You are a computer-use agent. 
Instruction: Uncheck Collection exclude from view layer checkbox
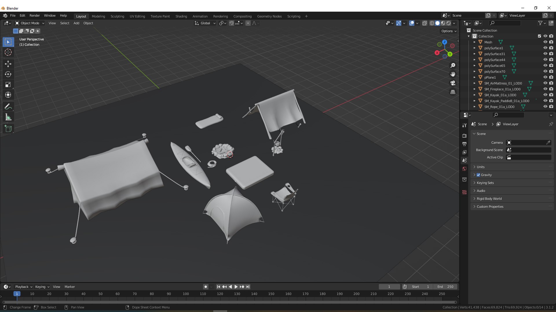coord(539,36)
